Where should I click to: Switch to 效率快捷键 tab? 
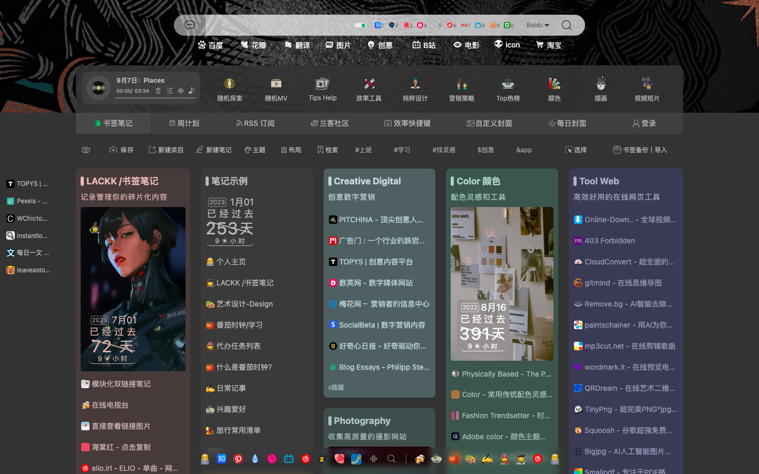click(407, 123)
